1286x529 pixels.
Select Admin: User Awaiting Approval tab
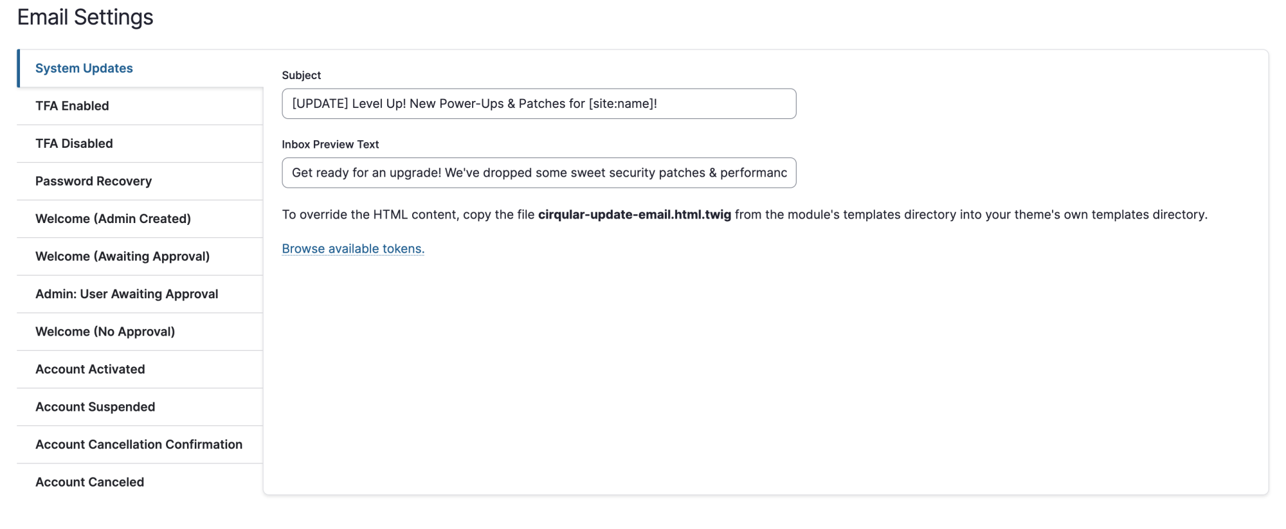pos(140,294)
